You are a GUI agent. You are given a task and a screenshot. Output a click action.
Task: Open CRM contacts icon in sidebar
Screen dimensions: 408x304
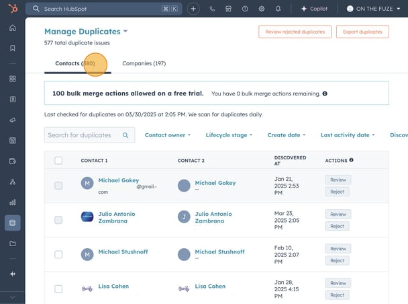pos(13,100)
